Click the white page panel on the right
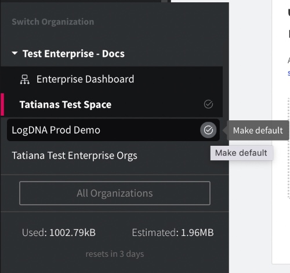This screenshot has height=273, width=290. (x=281, y=132)
